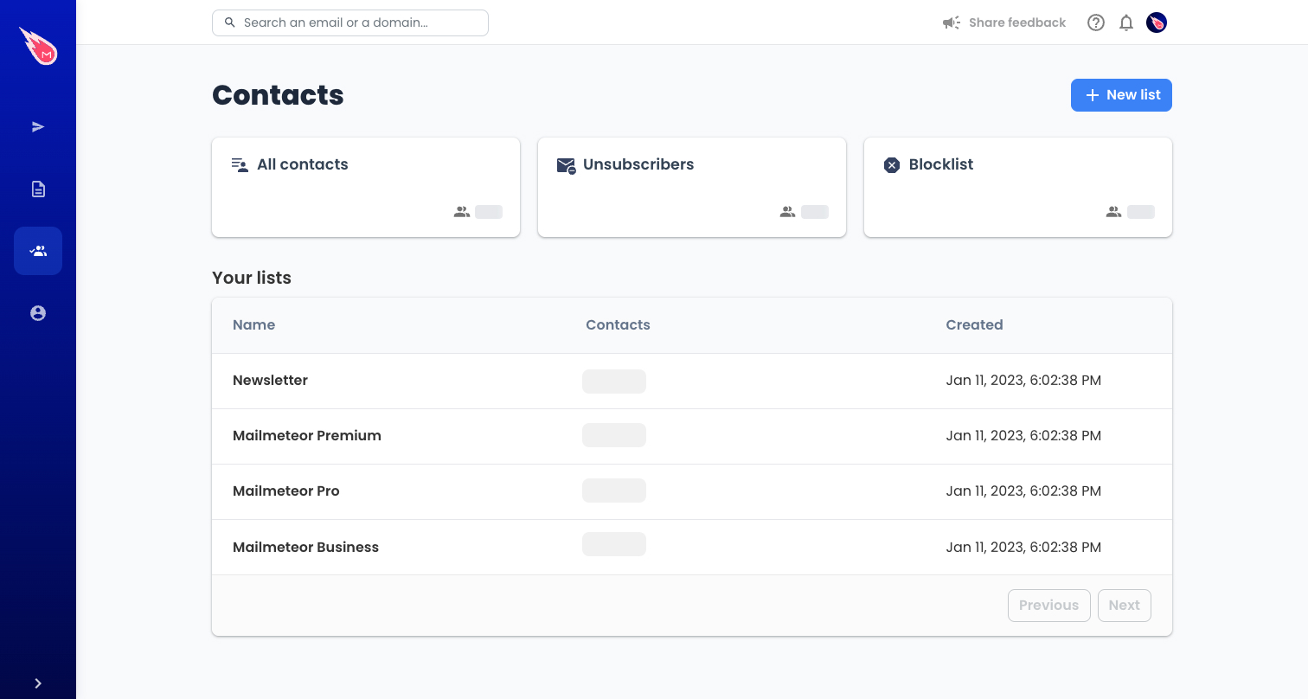The image size is (1308, 699).
Task: Click the Created column header
Action: click(x=974, y=325)
